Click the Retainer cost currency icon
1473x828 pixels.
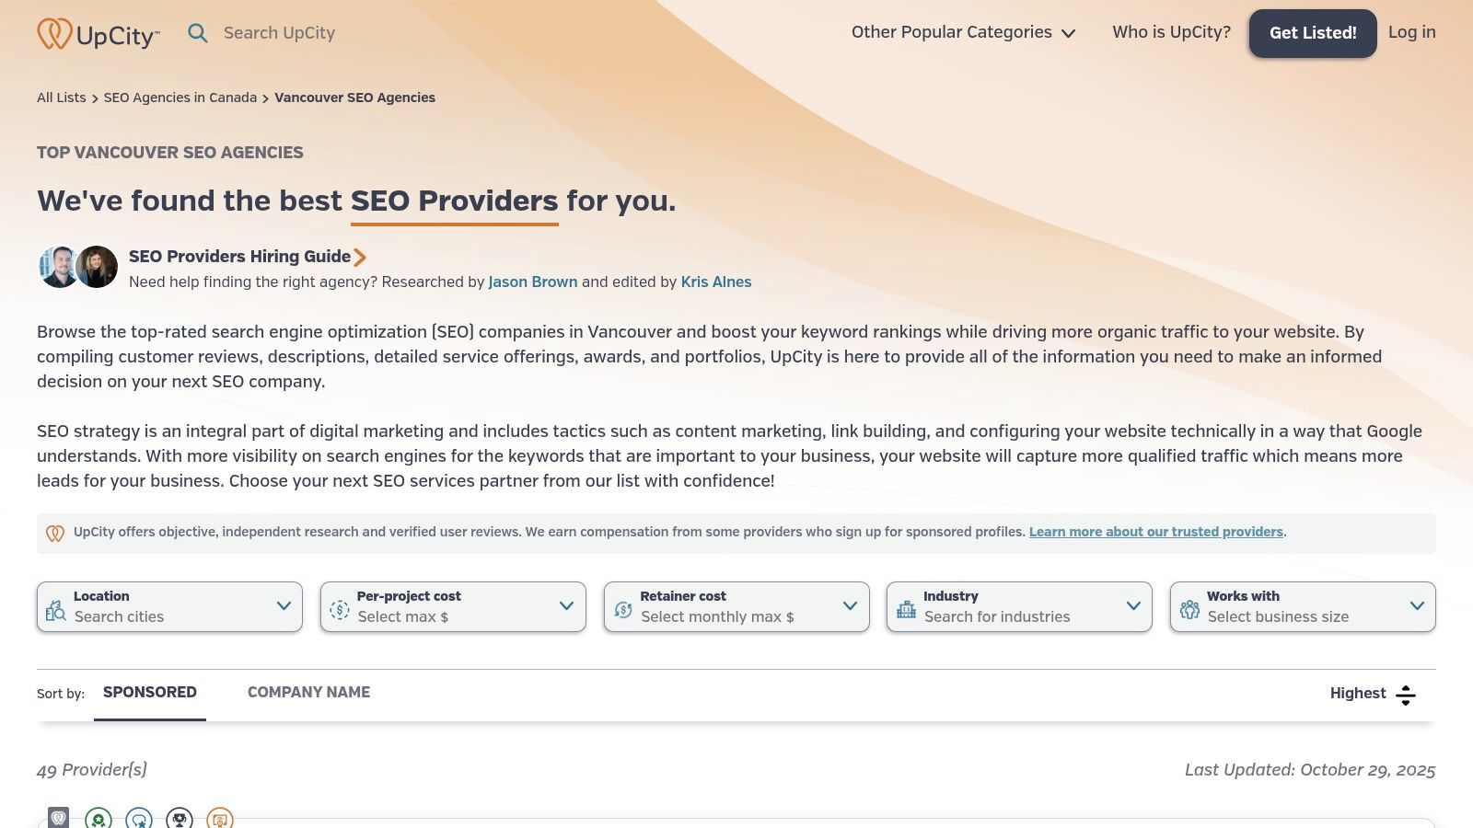pyautogui.click(x=621, y=607)
